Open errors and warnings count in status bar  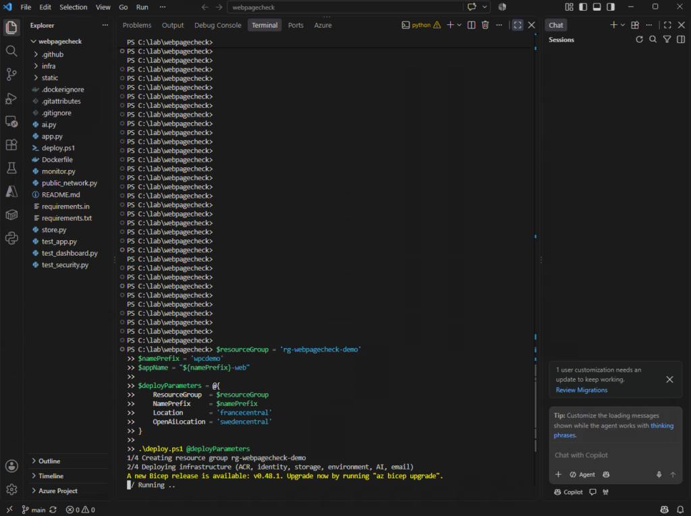pyautogui.click(x=80, y=510)
